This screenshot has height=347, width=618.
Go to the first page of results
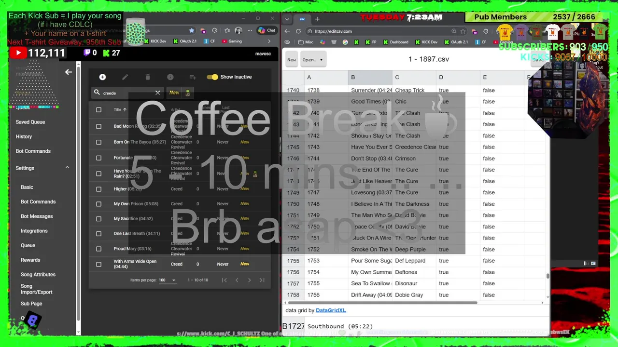tap(224, 280)
